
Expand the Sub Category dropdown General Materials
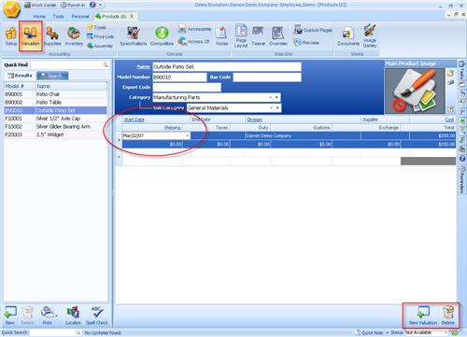[271, 108]
